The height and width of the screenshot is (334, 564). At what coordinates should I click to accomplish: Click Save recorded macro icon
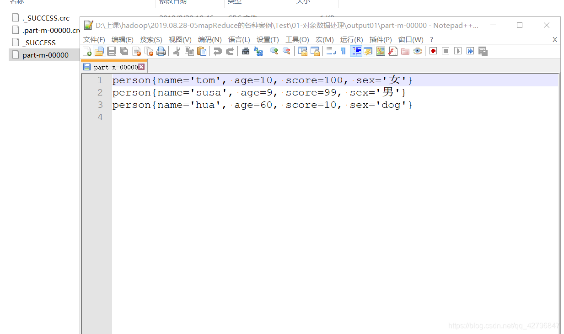[483, 51]
